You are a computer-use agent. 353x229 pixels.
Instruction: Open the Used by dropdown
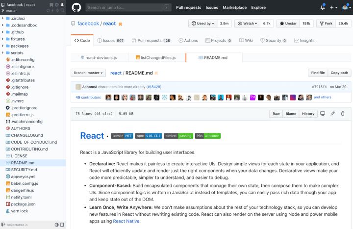(203, 24)
